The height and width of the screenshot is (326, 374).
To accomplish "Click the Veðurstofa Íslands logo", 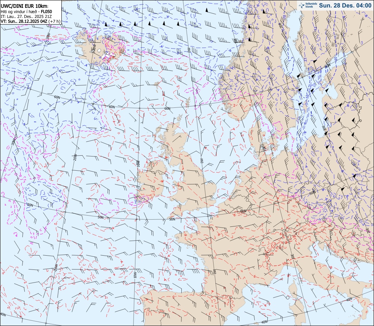I will point(308,5).
